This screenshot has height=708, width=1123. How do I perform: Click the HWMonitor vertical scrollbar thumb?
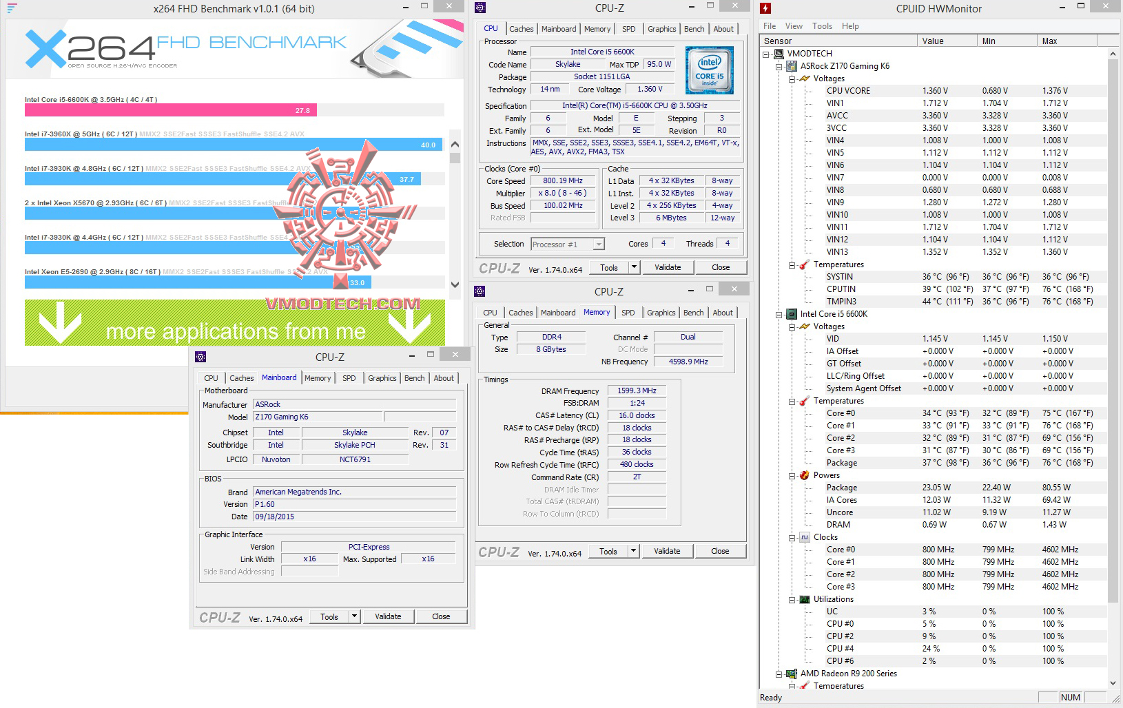[x=1113, y=331]
